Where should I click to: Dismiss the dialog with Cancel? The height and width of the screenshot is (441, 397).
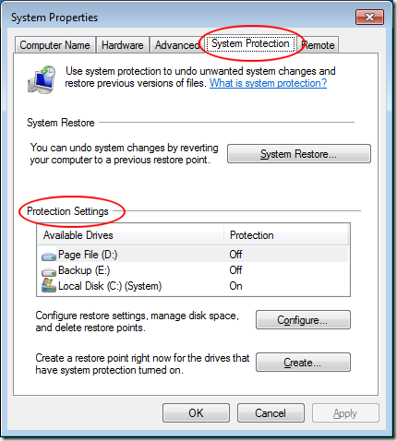click(x=271, y=413)
